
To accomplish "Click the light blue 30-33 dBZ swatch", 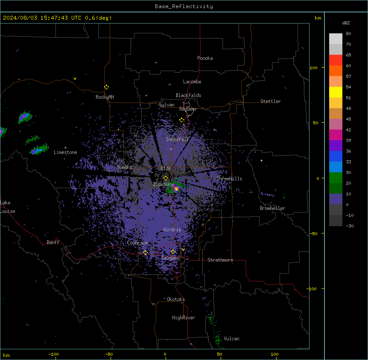I will [336, 167].
